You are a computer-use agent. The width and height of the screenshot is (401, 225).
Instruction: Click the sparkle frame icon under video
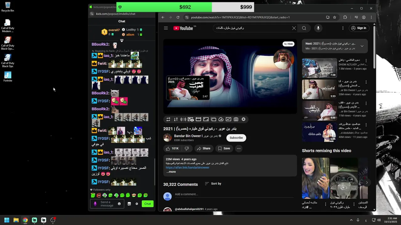click(x=228, y=119)
